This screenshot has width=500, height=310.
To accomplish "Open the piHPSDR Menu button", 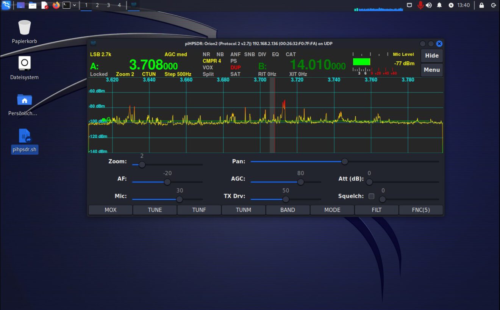I will (432, 70).
